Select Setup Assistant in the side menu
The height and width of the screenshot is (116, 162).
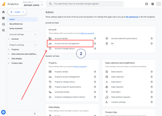(x=16, y=28)
